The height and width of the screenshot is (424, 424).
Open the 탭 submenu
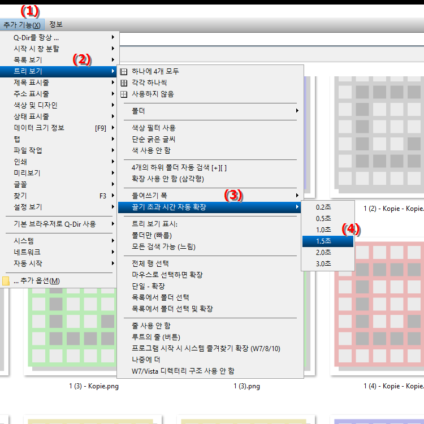coord(58,139)
